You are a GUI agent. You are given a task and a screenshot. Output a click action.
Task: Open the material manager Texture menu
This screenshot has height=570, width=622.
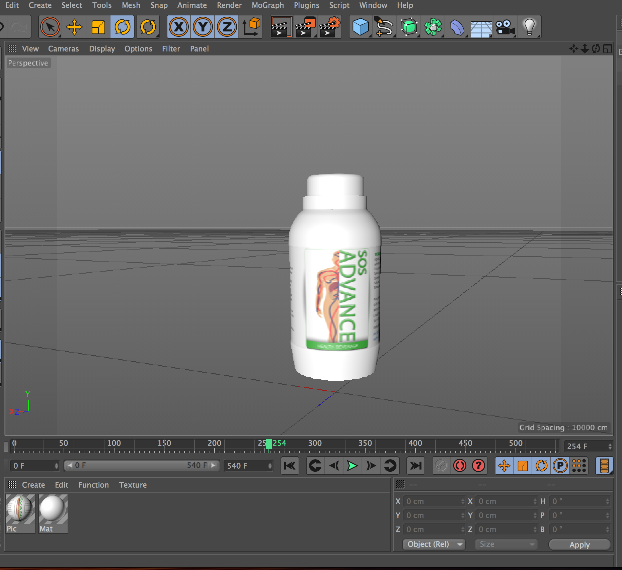coord(133,485)
